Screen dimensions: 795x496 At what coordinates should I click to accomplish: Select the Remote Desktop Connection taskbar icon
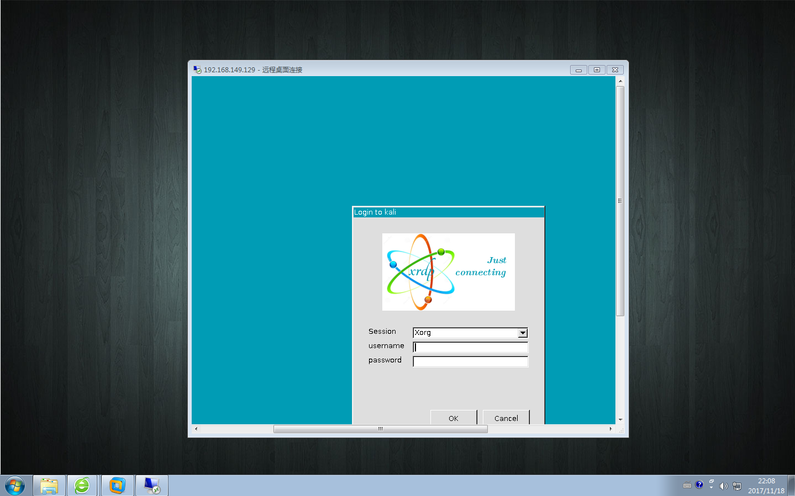[151, 485]
